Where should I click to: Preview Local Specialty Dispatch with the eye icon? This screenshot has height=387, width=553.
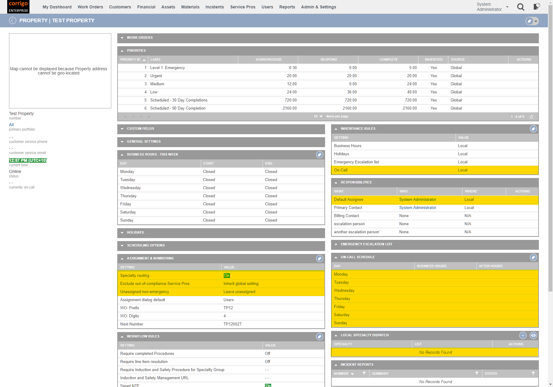(x=534, y=335)
